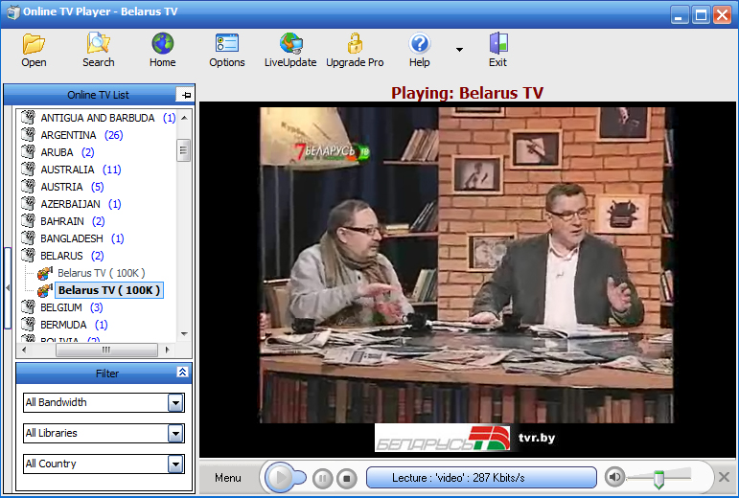This screenshot has height=498, width=739.
Task: Select BELGIUM (3) in list
Action: pos(72,307)
